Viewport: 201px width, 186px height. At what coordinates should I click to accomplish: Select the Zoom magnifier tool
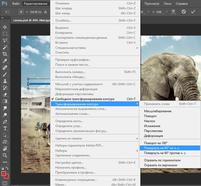click(5, 155)
